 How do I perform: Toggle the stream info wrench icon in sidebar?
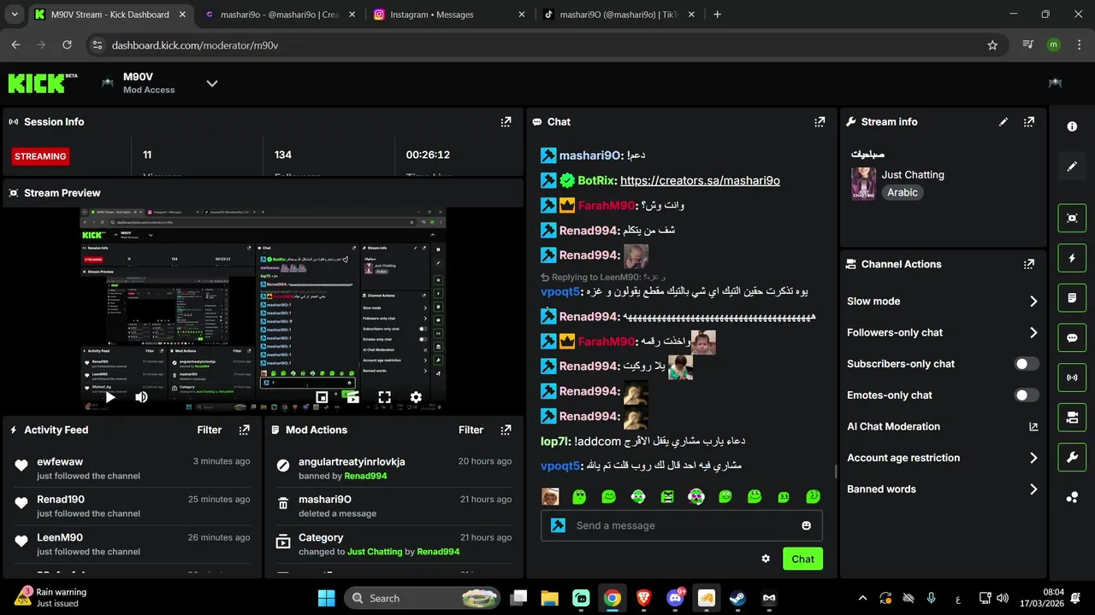[1072, 457]
